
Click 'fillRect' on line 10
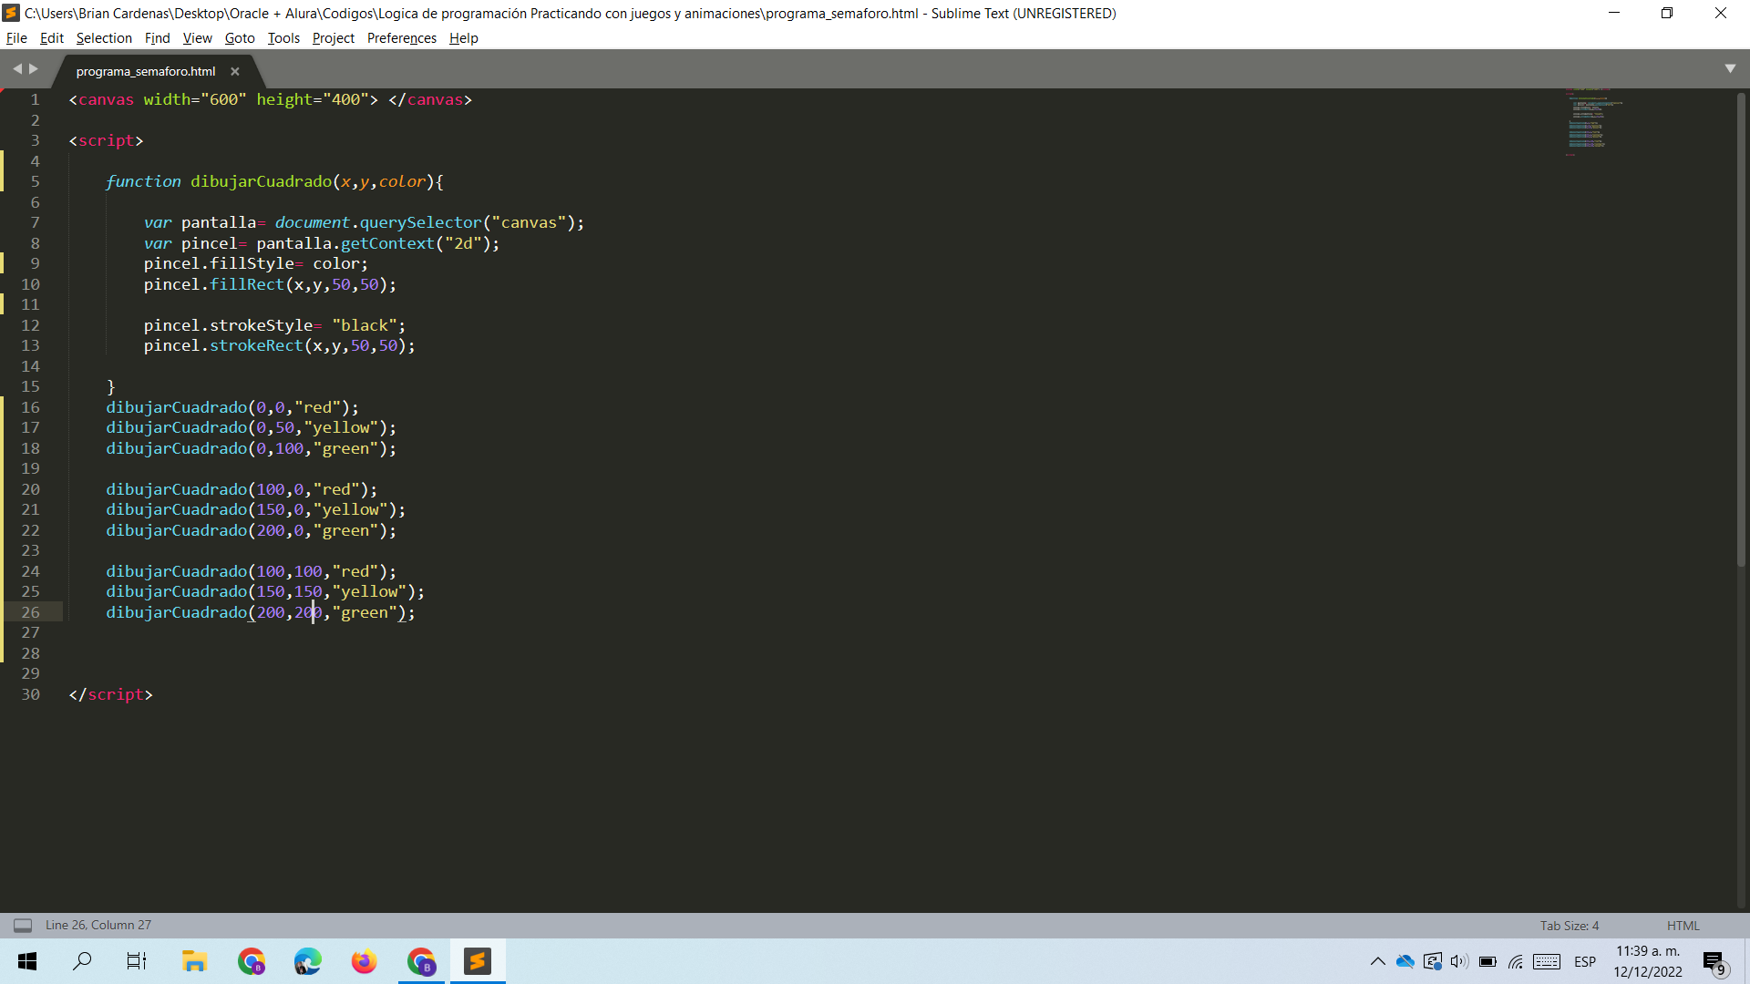(247, 284)
